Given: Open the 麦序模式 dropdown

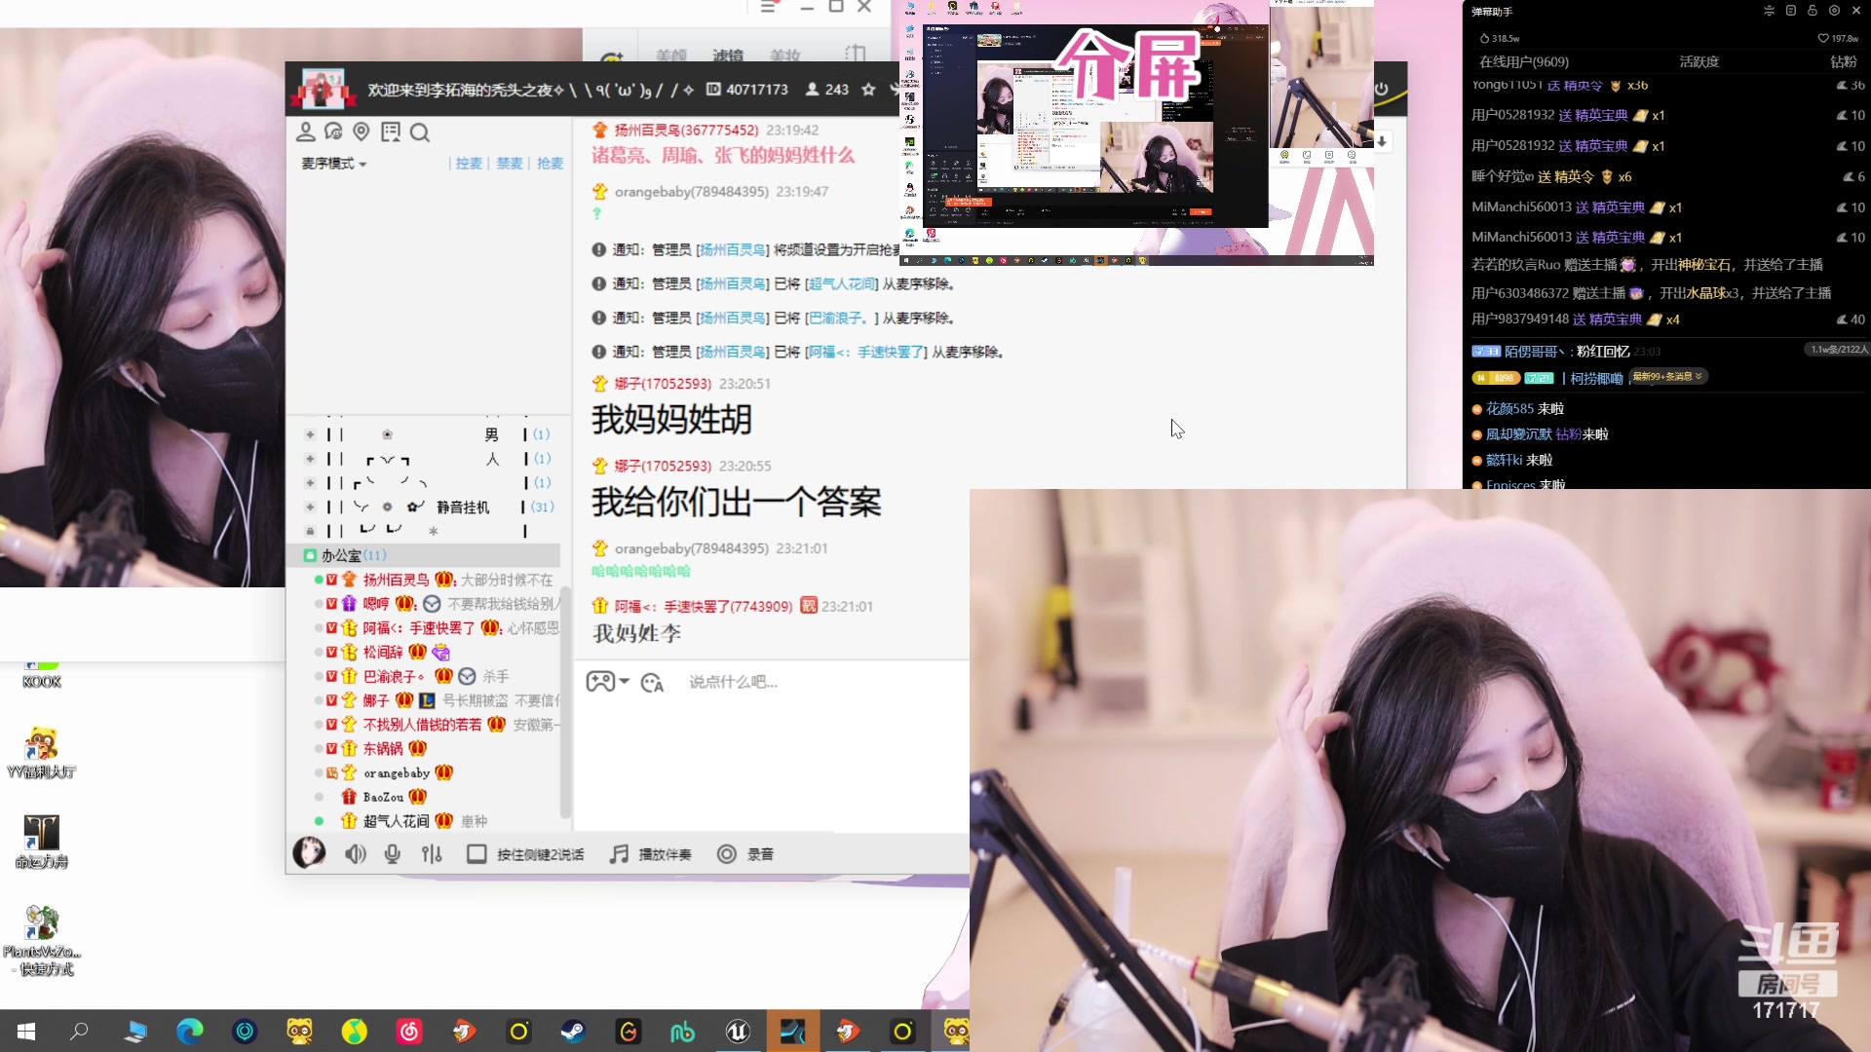Looking at the screenshot, I should point(332,164).
